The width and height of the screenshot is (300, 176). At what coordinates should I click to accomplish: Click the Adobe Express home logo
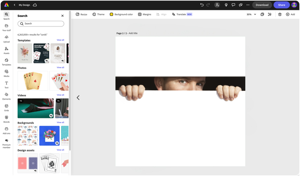tap(6, 5)
